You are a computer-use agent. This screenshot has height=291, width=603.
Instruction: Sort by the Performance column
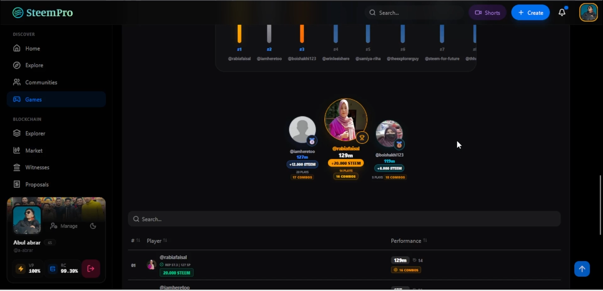[x=409, y=241]
